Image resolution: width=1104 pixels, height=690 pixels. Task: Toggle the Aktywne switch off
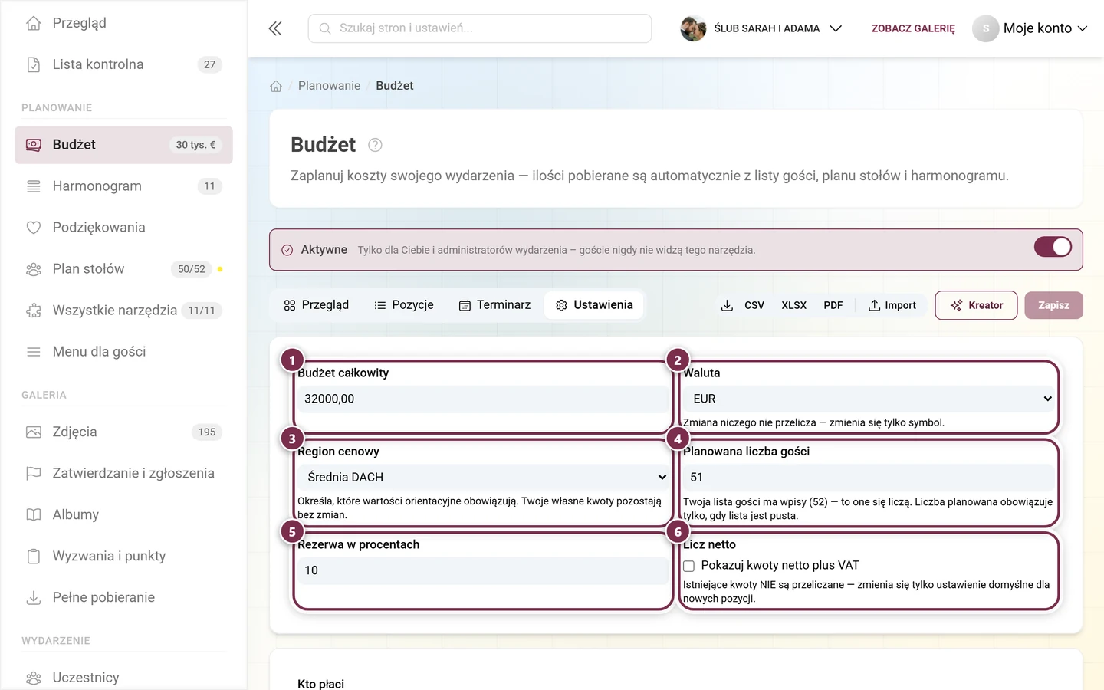1053,247
